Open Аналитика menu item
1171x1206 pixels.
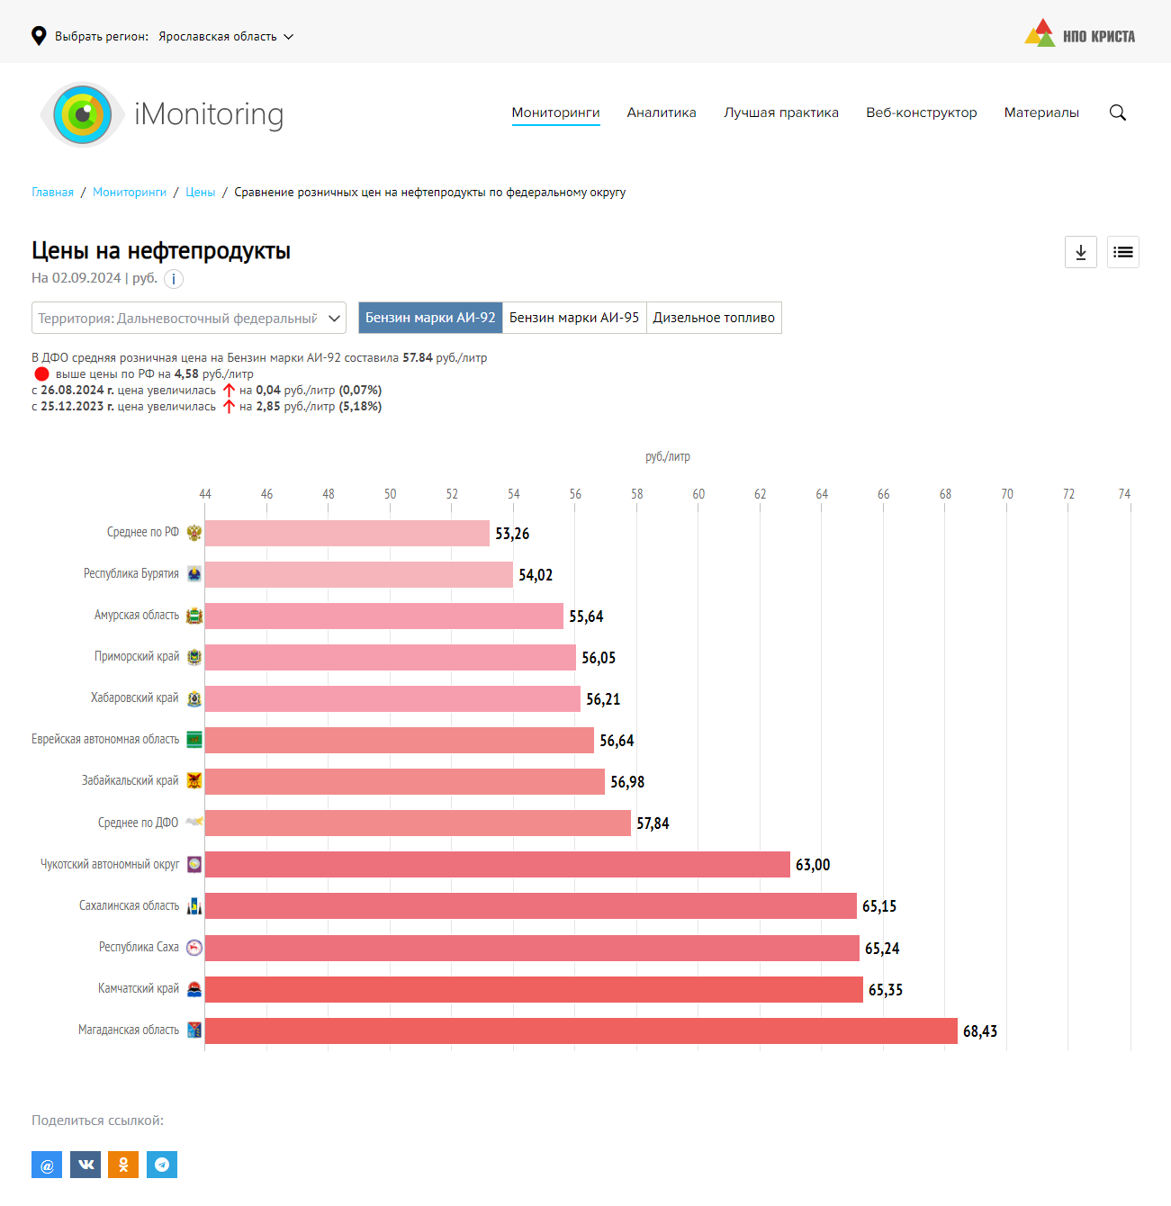(662, 112)
